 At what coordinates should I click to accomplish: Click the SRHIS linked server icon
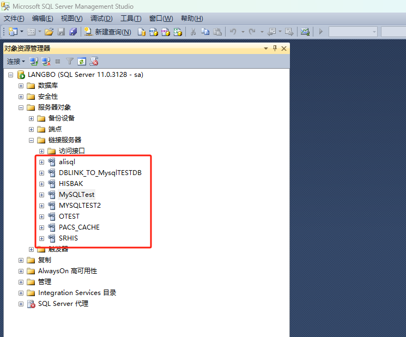(52, 238)
